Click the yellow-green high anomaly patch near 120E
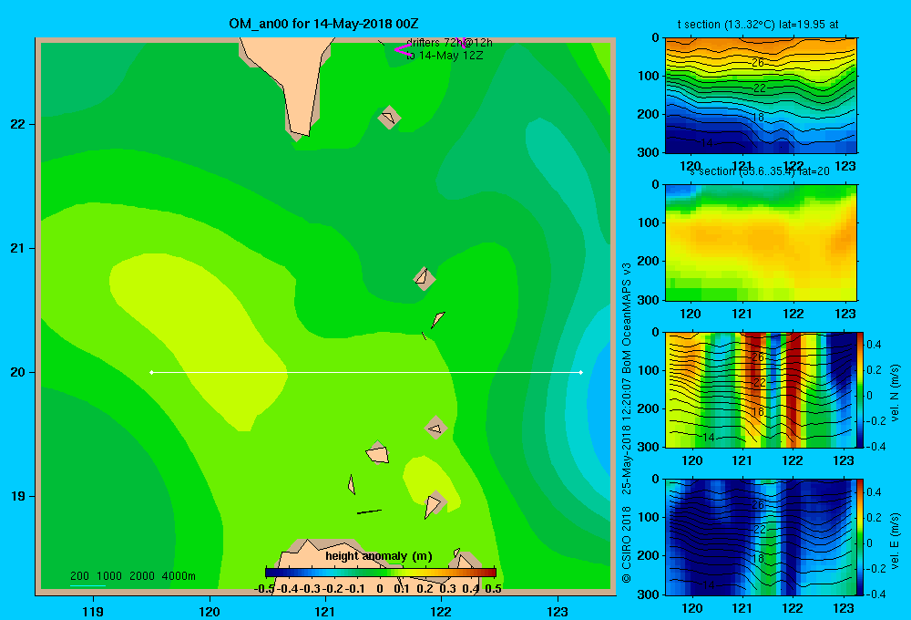Image resolution: width=911 pixels, height=620 pixels. (x=198, y=340)
